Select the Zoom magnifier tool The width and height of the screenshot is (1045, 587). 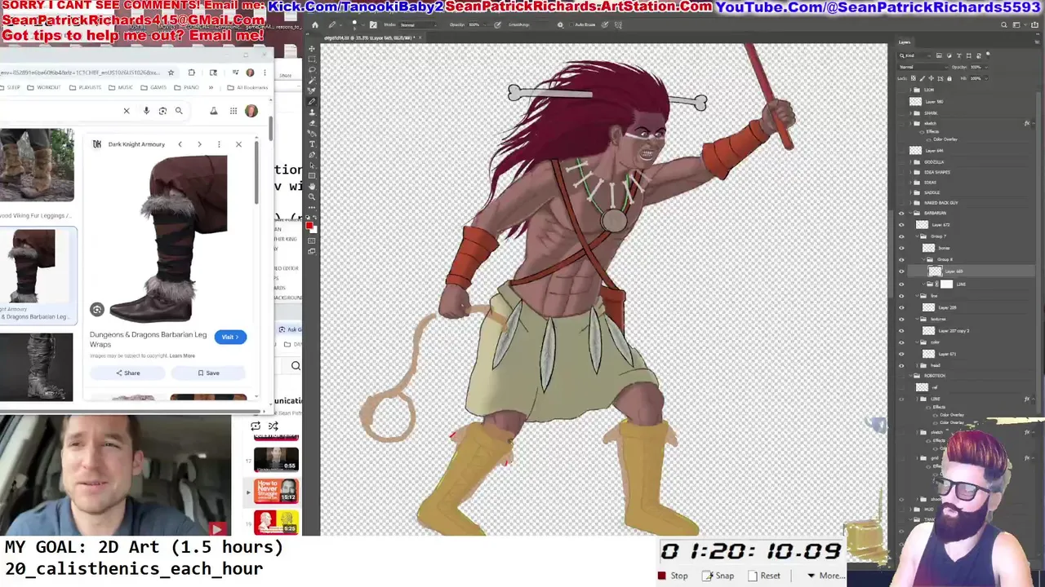312,196
